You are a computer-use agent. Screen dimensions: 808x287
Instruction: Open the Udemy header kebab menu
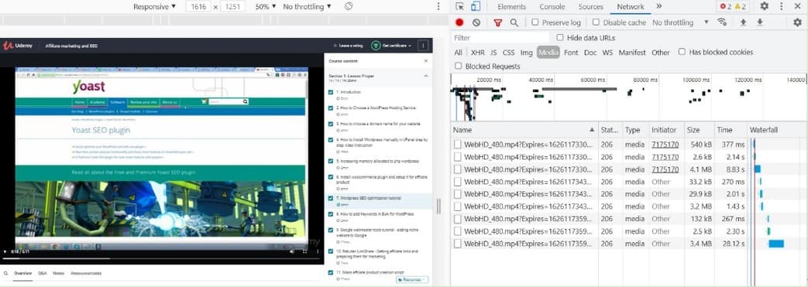tap(423, 46)
